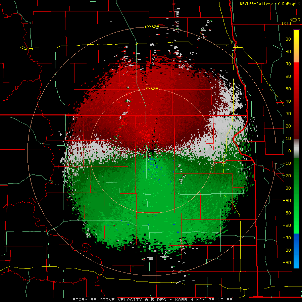Viewport: 302px width, 302px height.
Task: Click the -50 value on the velocity scale
Action: [x=287, y=213]
